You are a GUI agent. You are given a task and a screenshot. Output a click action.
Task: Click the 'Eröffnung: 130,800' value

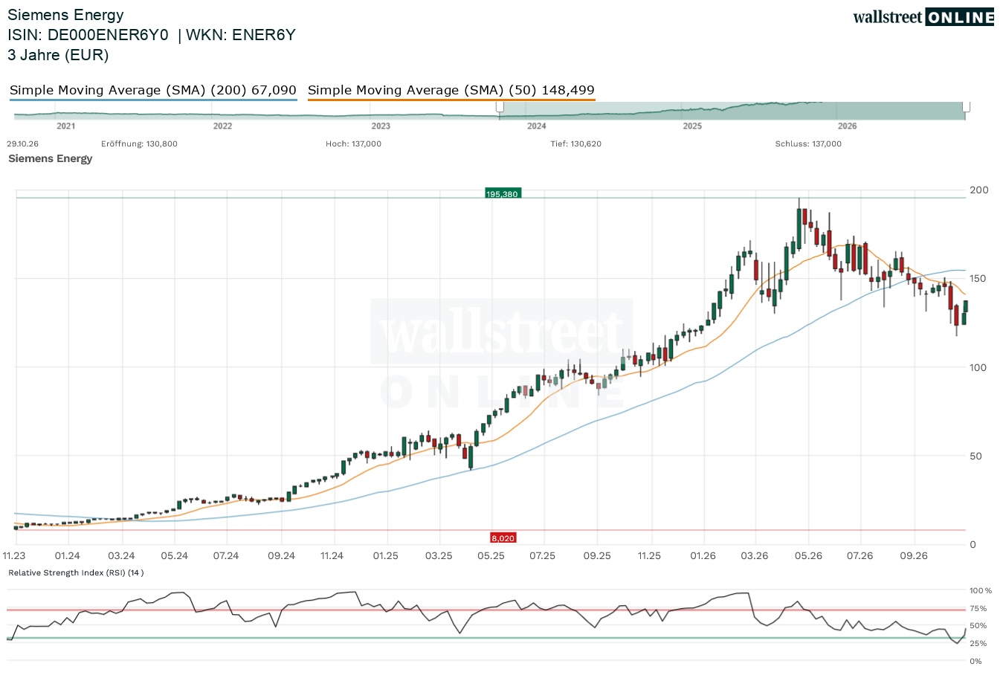(139, 144)
